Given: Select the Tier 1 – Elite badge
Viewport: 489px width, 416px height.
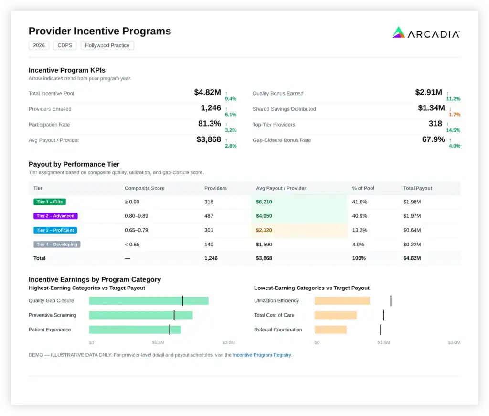Looking at the screenshot, I should 50,202.
